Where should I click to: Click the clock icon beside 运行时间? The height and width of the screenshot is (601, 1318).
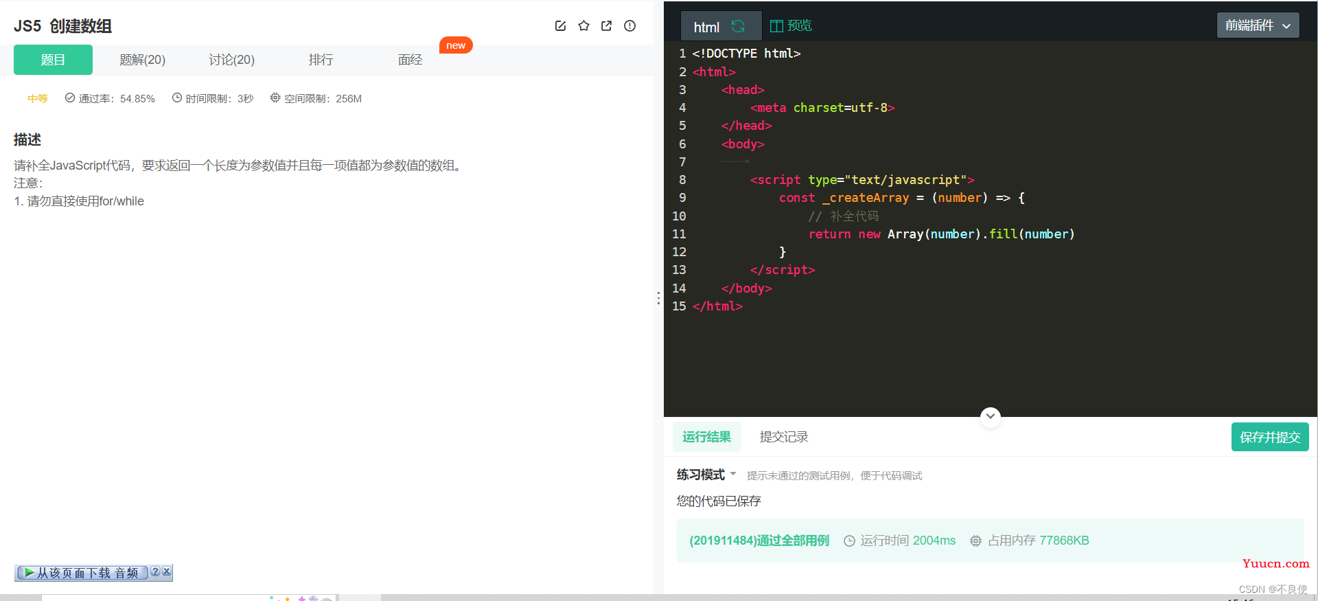point(849,541)
